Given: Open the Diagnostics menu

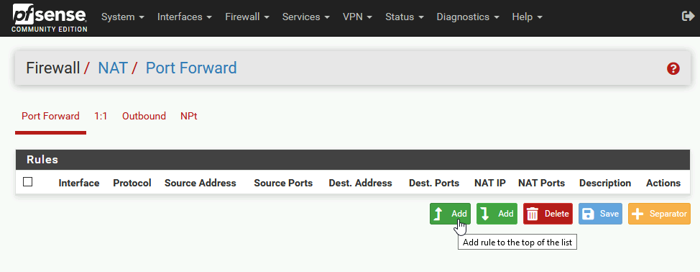Looking at the screenshot, I should [468, 17].
